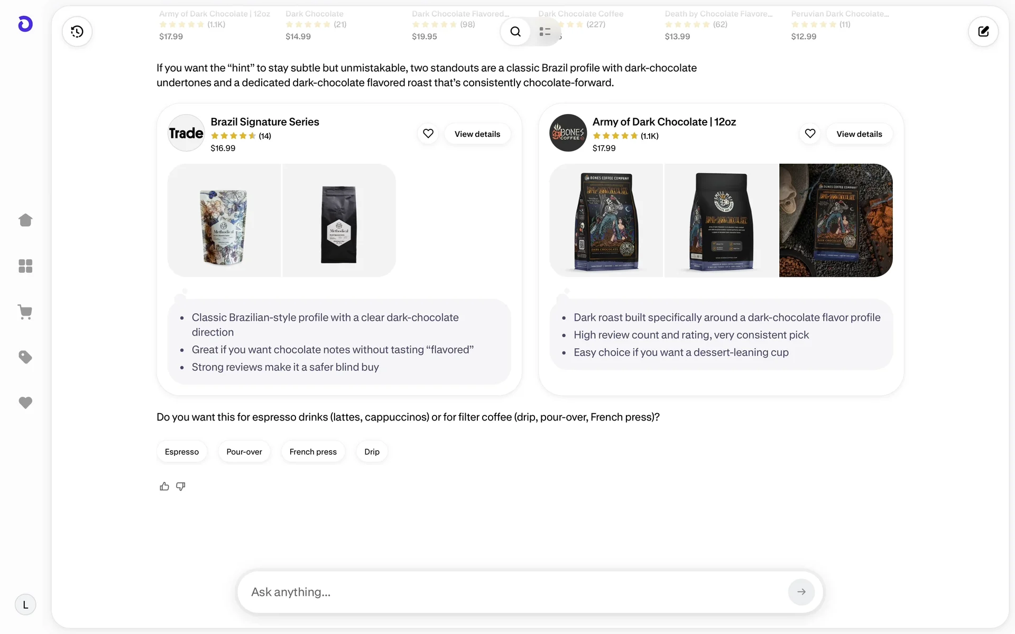Click the search magnifier icon
The image size is (1015, 634).
click(x=515, y=32)
